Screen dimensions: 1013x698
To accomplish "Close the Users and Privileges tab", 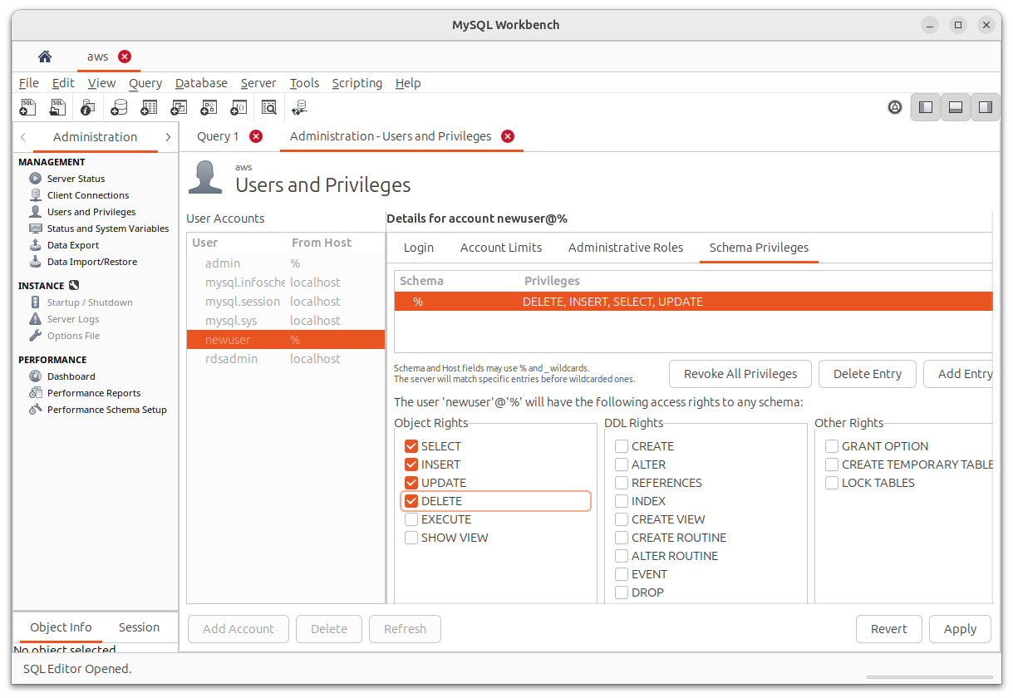I will (508, 136).
